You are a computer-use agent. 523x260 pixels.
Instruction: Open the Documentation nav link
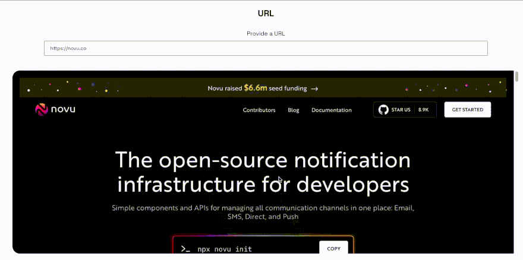point(332,110)
